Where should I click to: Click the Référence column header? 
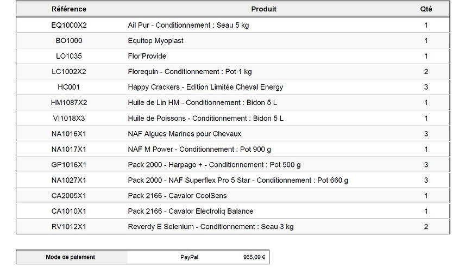(x=68, y=9)
